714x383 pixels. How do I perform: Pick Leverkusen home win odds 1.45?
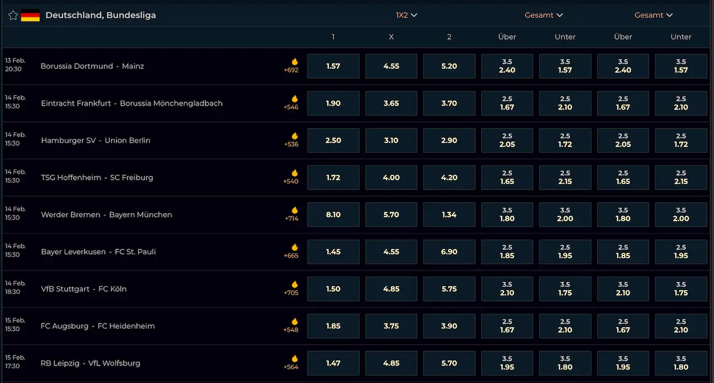click(333, 252)
